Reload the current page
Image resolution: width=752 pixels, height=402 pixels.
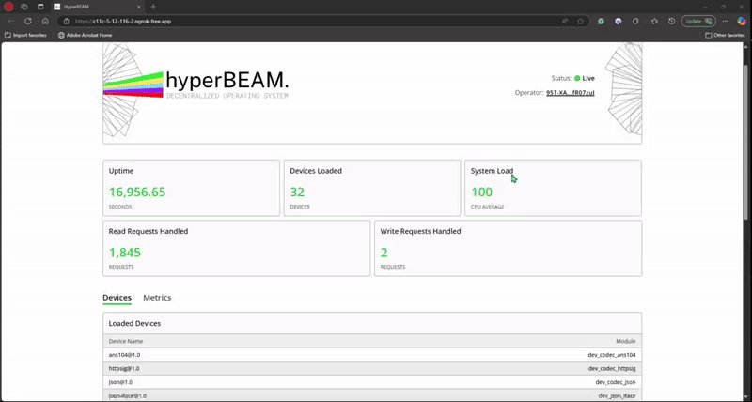click(28, 21)
